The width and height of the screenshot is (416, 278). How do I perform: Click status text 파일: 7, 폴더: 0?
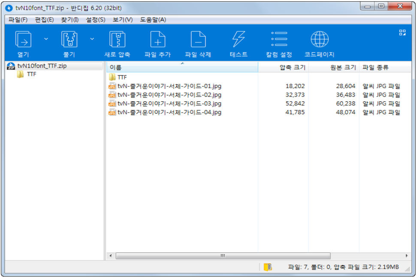click(309, 267)
